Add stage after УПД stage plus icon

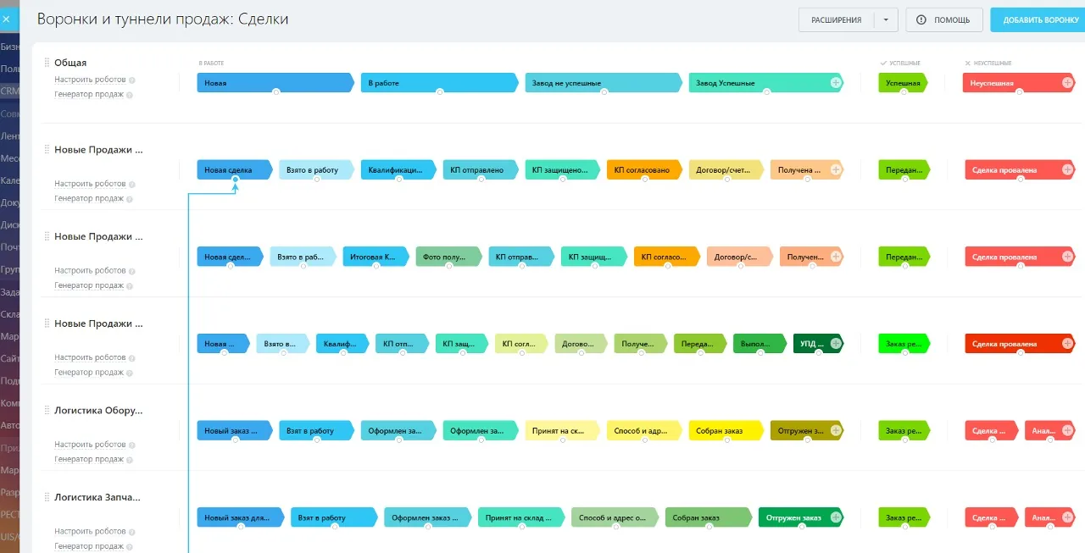[x=836, y=343]
